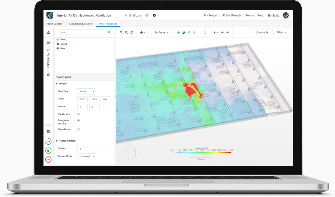The width and height of the screenshot is (335, 197).
Task: Open My Projects
Action: 211,15
